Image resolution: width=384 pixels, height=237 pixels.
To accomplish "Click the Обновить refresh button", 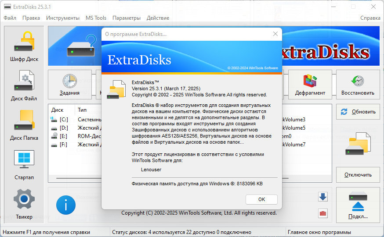I will [358, 112].
